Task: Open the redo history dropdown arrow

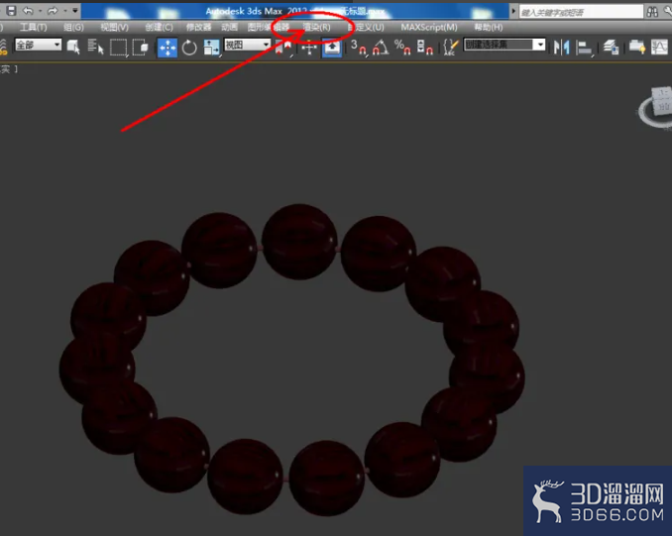Action: (65, 11)
